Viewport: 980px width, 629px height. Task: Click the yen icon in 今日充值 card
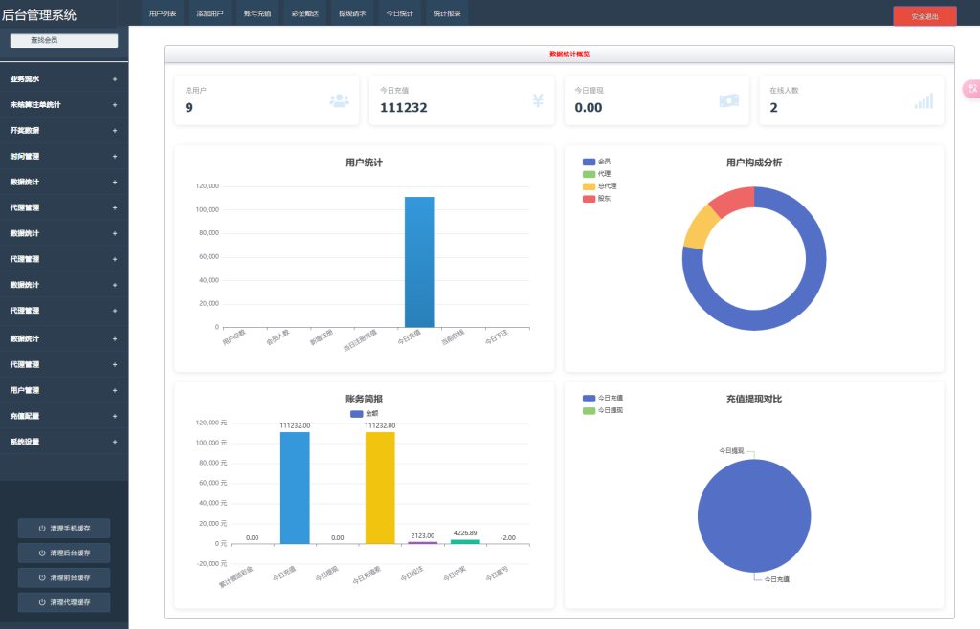538,100
